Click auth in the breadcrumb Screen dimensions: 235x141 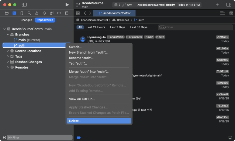pos(141,20)
